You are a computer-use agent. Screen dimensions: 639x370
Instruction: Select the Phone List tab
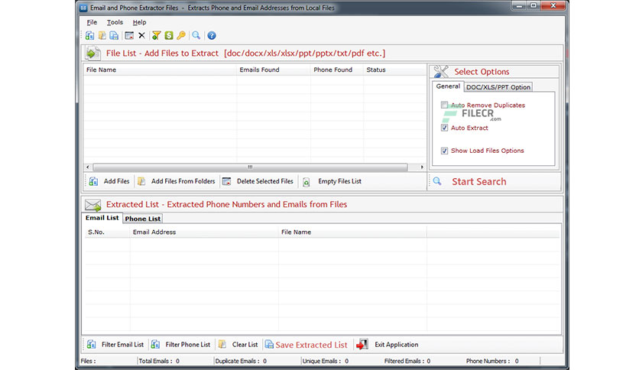pos(143,219)
